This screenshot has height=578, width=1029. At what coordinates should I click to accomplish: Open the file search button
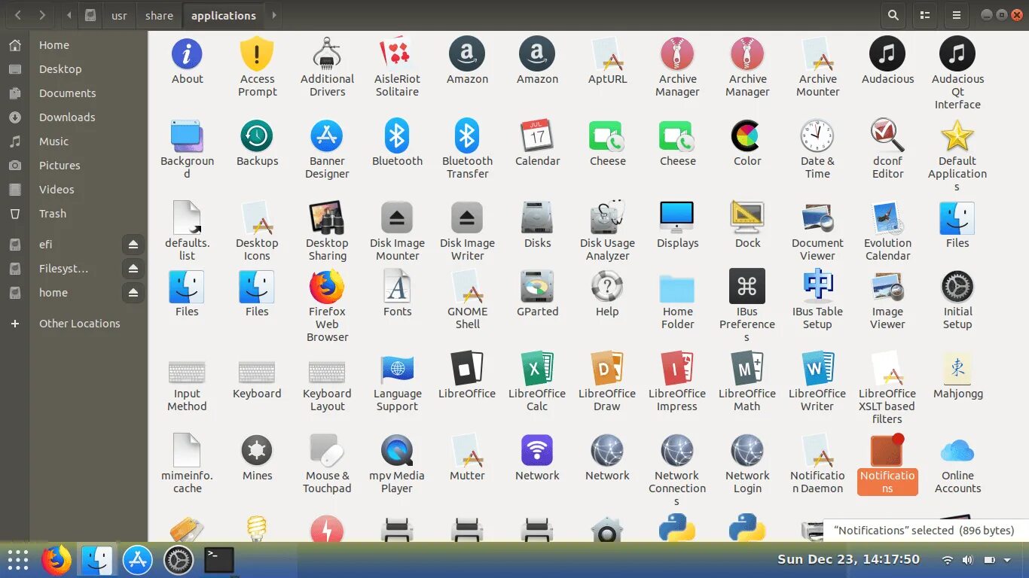pyautogui.click(x=893, y=15)
